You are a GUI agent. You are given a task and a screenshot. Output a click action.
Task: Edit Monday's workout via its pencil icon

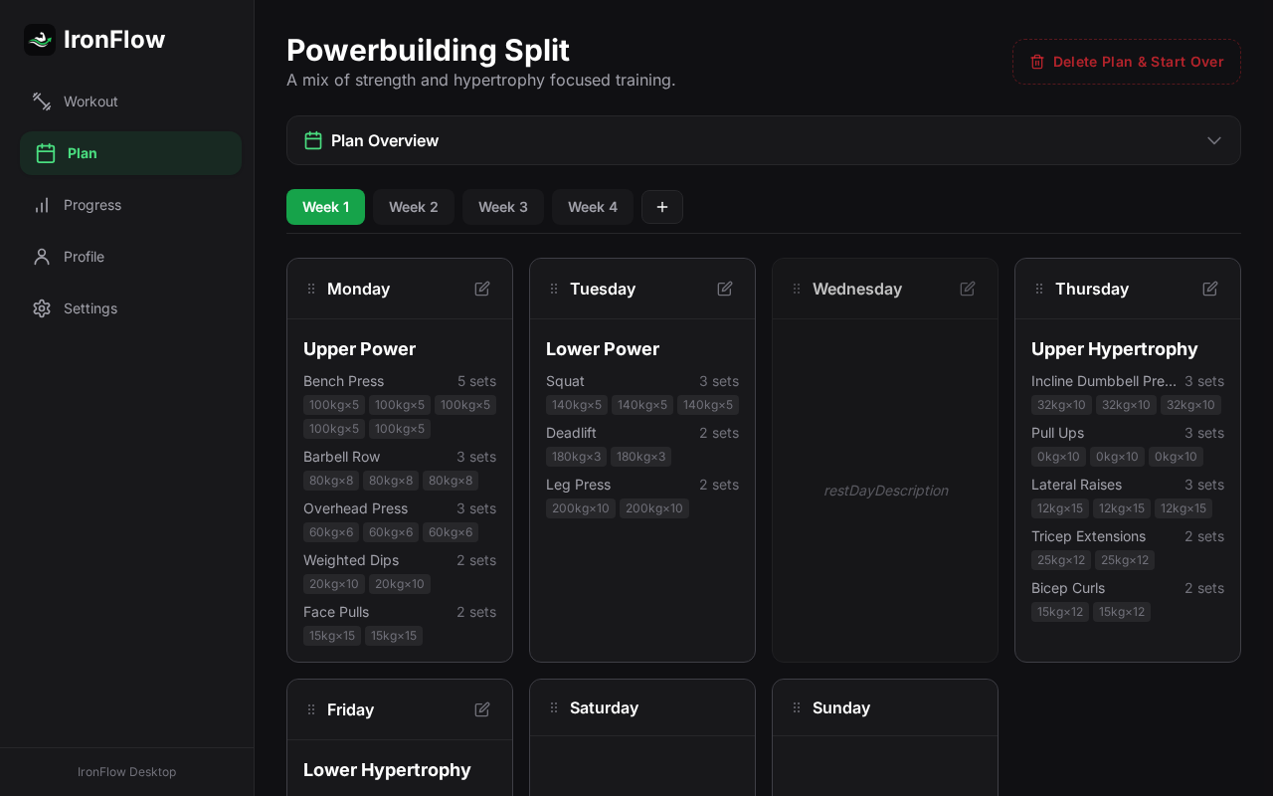(x=481, y=288)
